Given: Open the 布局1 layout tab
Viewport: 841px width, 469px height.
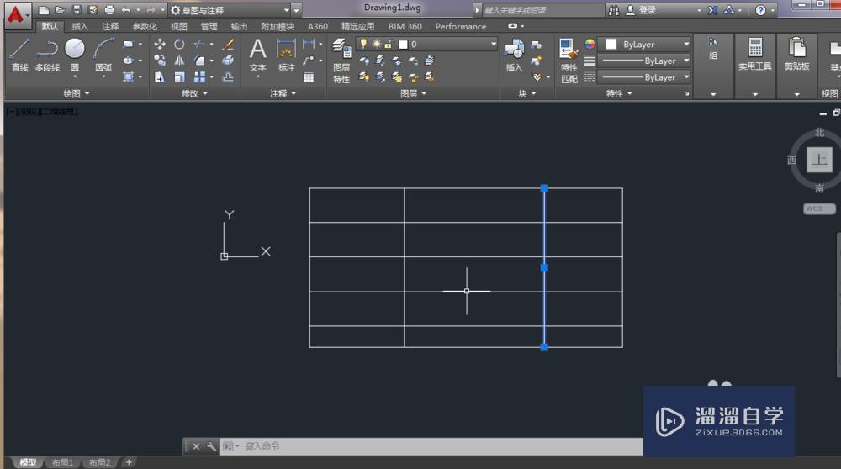Looking at the screenshot, I should click(62, 462).
